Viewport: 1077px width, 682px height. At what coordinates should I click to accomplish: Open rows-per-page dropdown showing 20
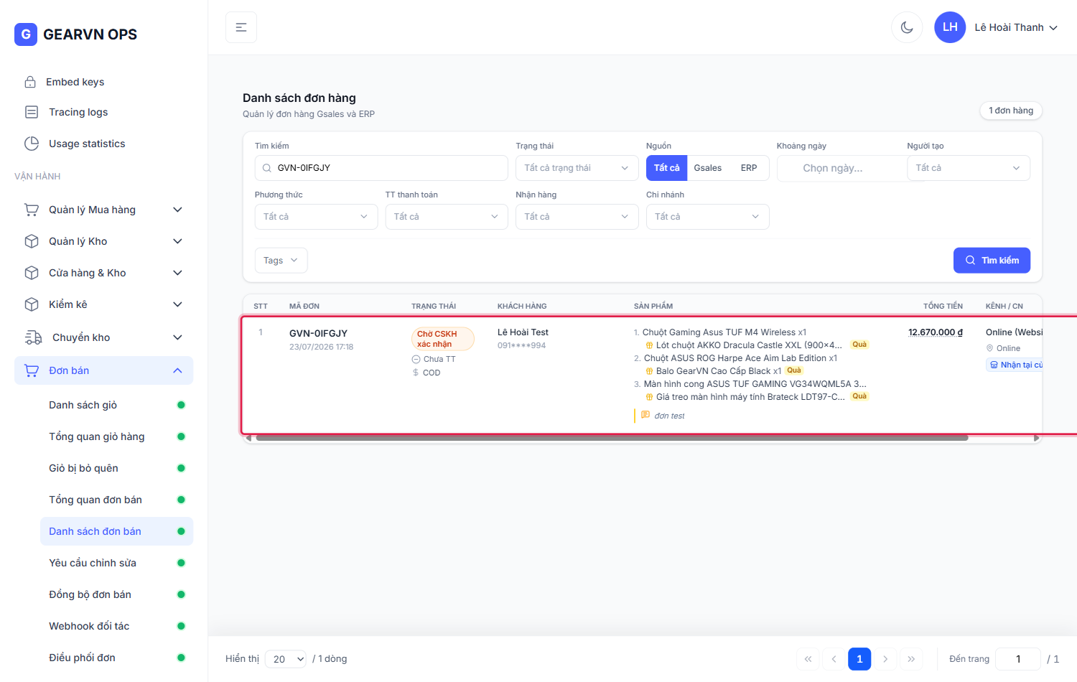coord(286,659)
